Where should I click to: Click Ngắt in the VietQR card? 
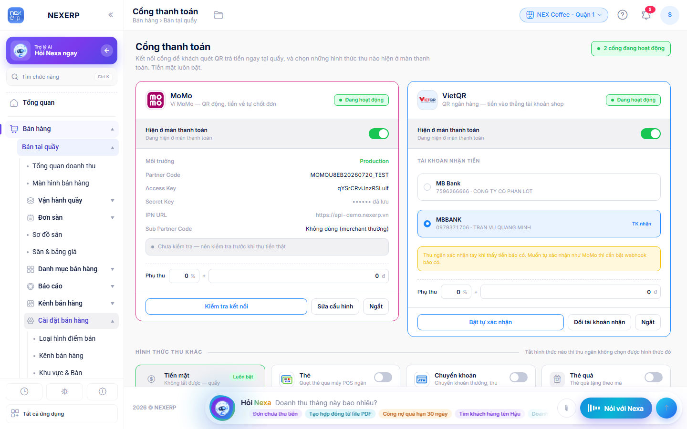tap(648, 322)
